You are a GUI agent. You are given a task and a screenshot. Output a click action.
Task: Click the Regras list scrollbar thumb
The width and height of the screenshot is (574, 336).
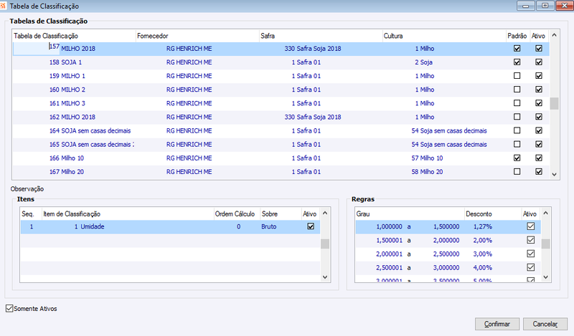[545, 244]
